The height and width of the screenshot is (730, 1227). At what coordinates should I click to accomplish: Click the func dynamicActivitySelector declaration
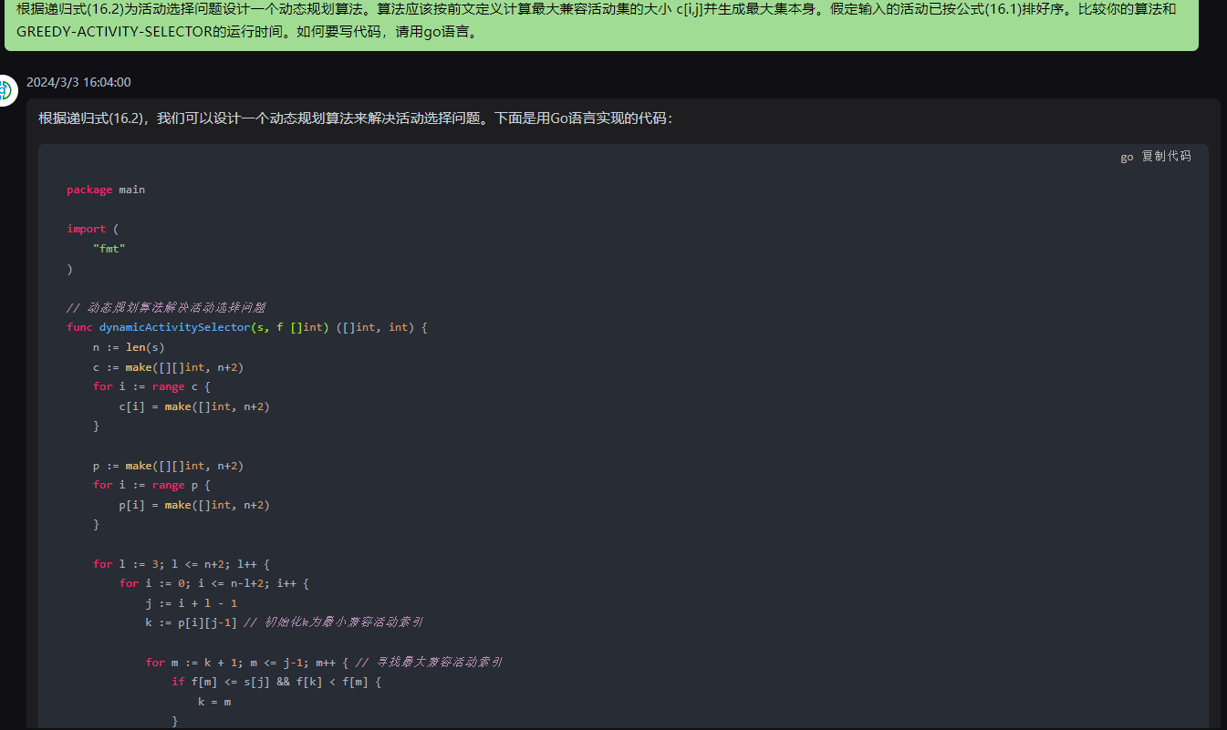247,327
